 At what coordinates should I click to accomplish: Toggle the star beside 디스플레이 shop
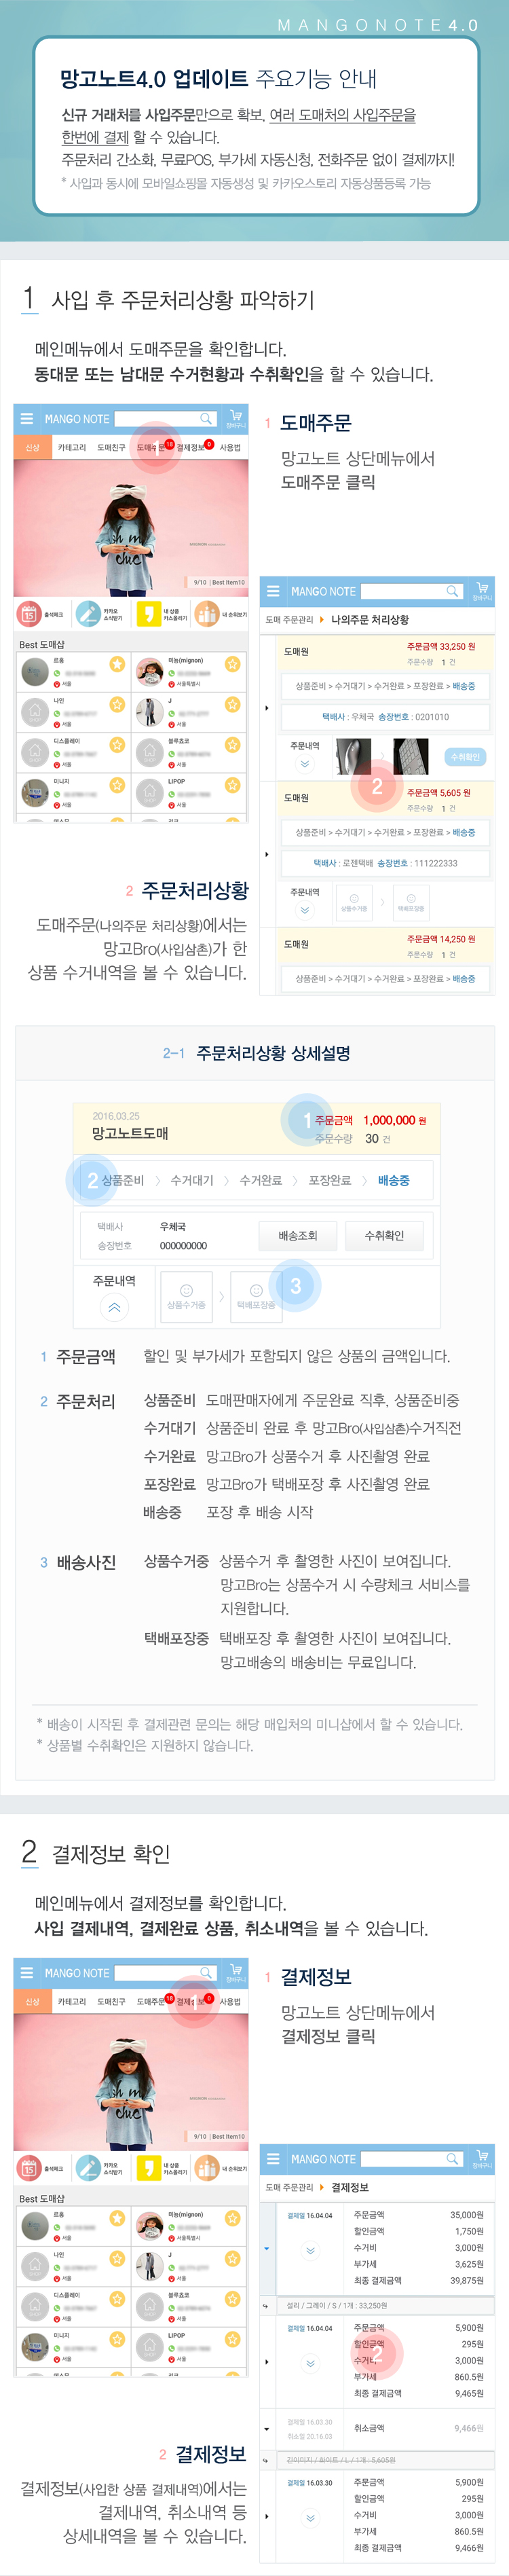[117, 745]
